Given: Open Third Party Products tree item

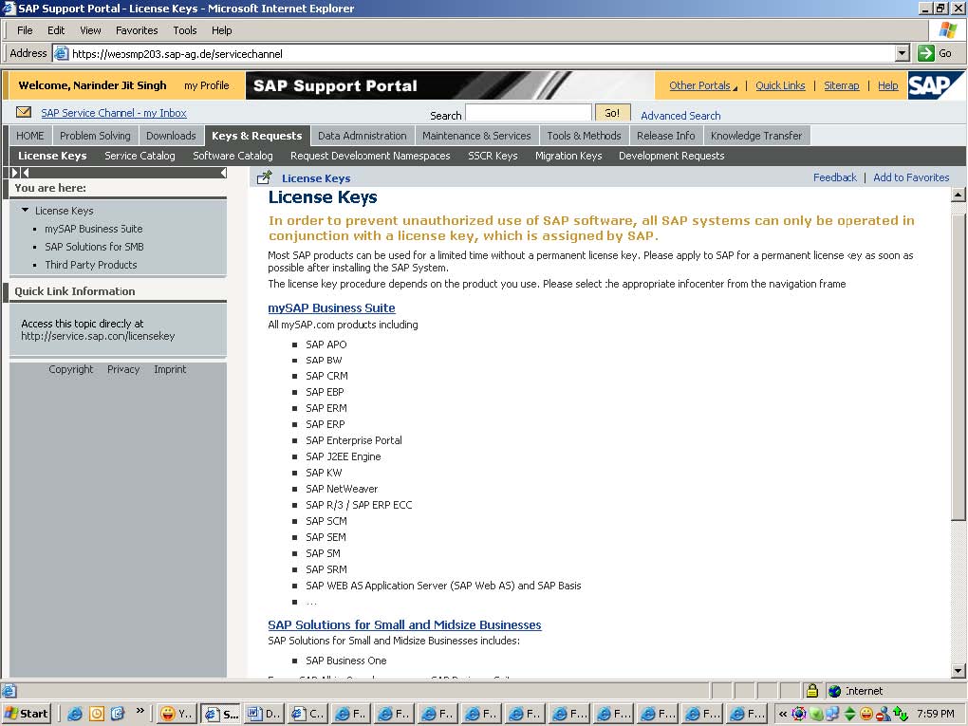Looking at the screenshot, I should [x=91, y=264].
